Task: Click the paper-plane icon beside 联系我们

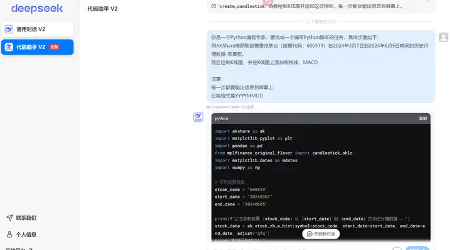Action: (9, 218)
